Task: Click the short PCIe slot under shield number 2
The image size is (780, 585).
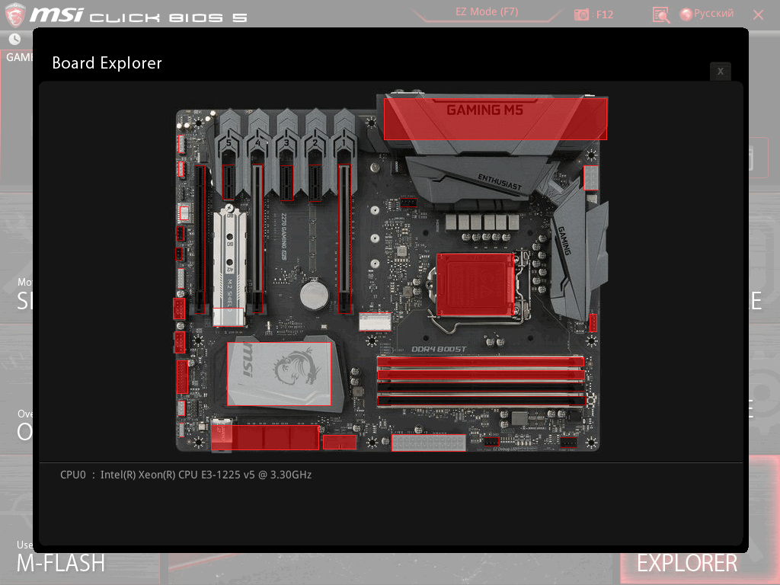Action: [x=315, y=183]
